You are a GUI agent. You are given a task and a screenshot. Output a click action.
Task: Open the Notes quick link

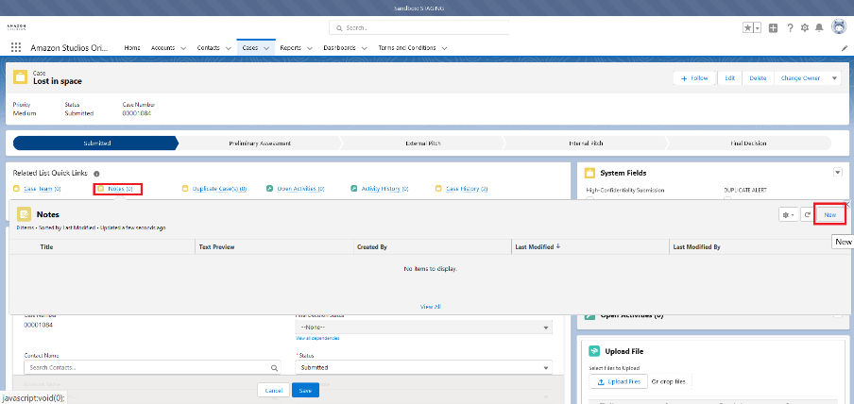pos(120,189)
